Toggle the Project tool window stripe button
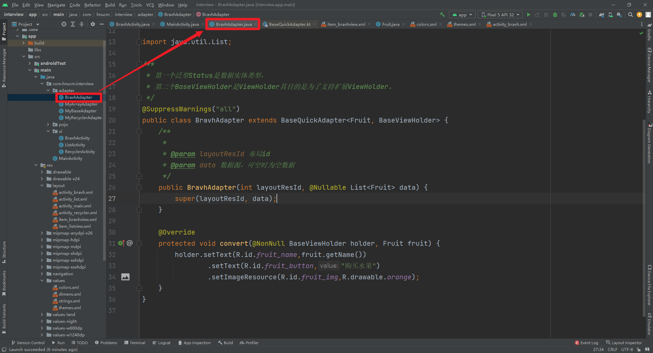The width and height of the screenshot is (653, 353). [4, 32]
